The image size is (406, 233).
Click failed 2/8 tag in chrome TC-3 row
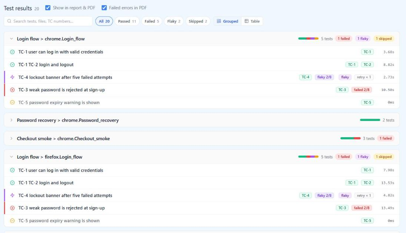[x=362, y=90]
